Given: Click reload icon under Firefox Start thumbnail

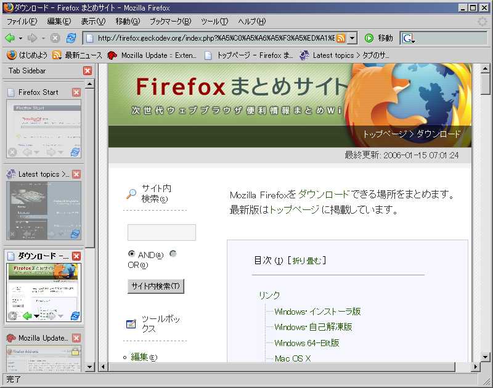Looking at the screenshot, I should click(75, 152).
